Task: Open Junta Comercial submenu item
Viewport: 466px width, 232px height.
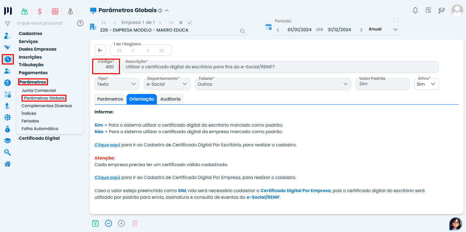Action: (39, 91)
